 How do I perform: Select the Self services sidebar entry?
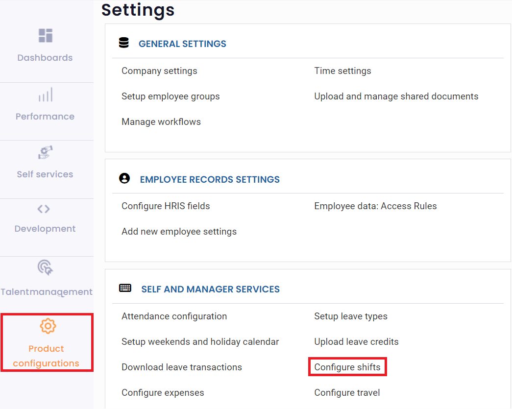[x=45, y=173]
